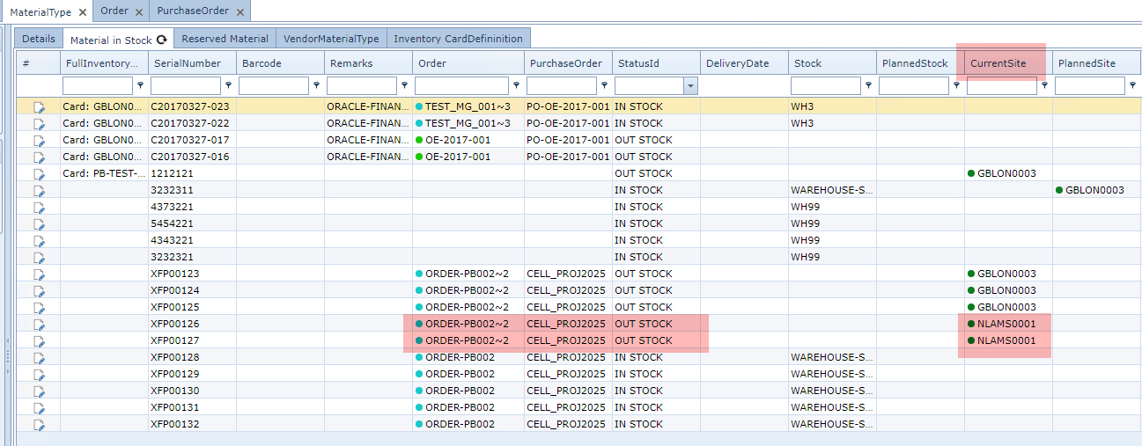Open the Details tab
The width and height of the screenshot is (1142, 446).
[38, 39]
